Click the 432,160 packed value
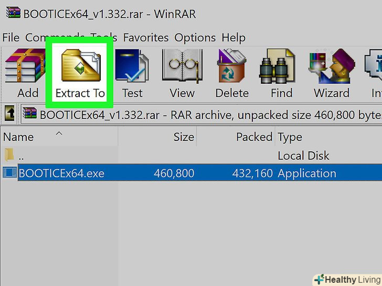The width and height of the screenshot is (382, 286). point(252,173)
